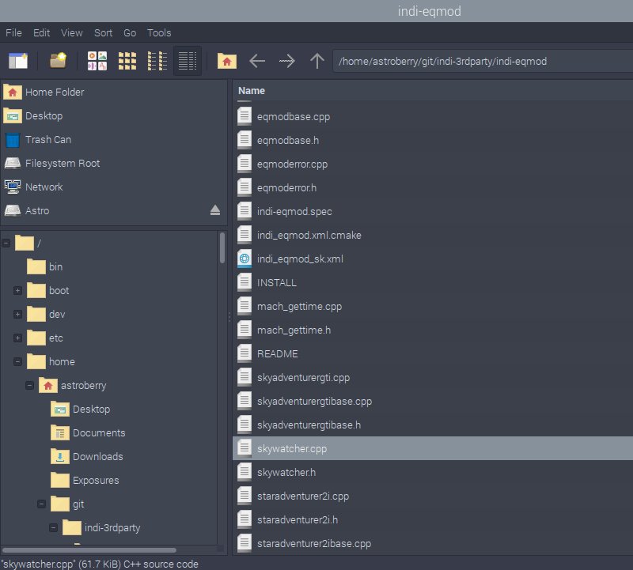Select eqmodbase.h file icon
Viewport: 633px width, 570px height.
[244, 140]
